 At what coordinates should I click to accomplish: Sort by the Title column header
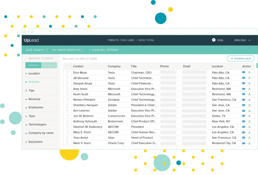coord(134,66)
